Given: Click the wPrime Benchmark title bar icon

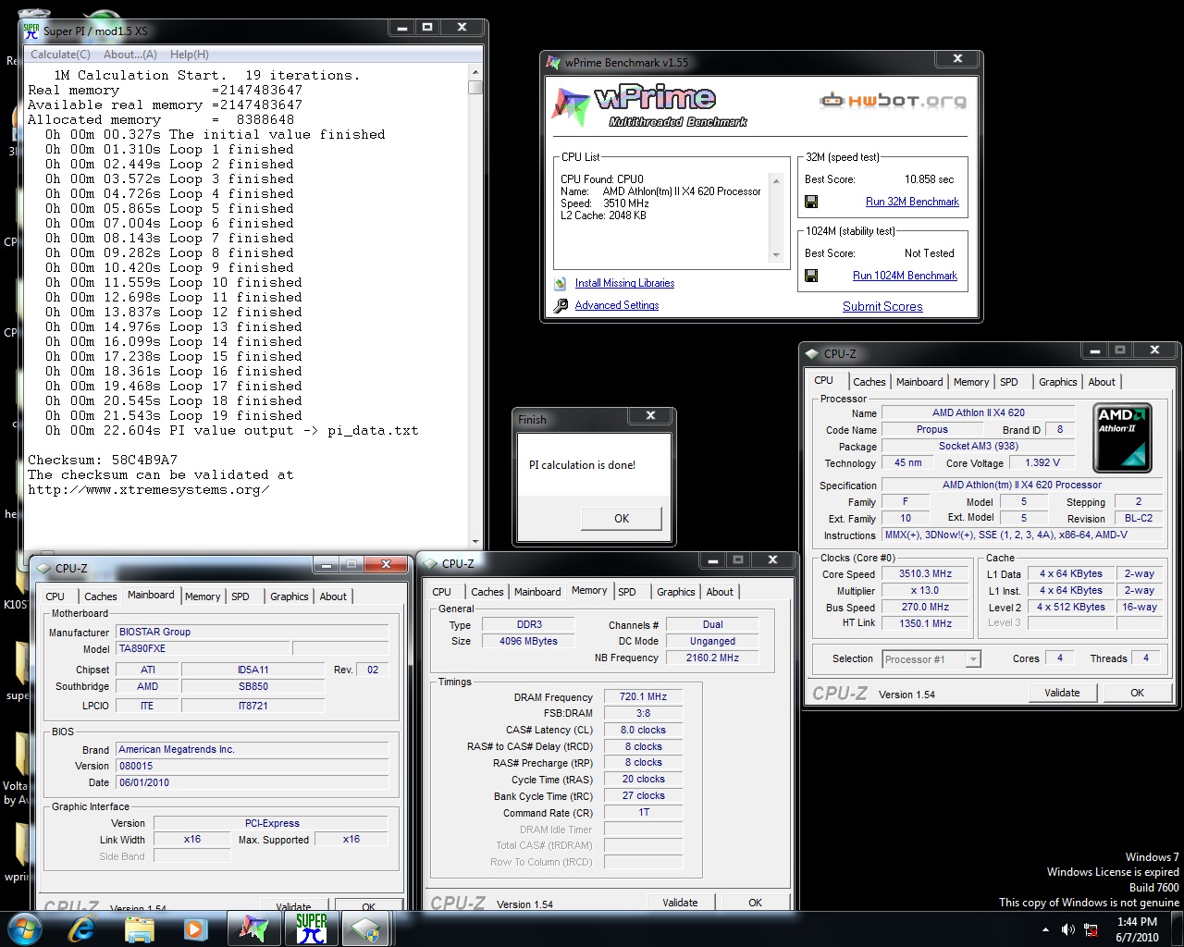Looking at the screenshot, I should tap(553, 63).
